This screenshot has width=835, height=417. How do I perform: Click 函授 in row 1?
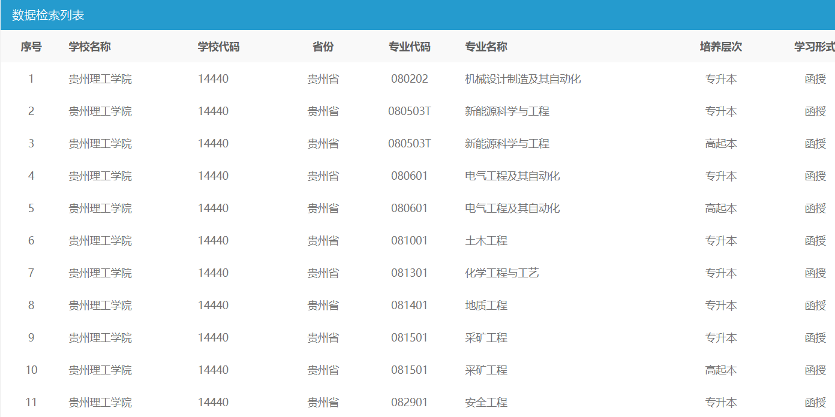(815, 79)
